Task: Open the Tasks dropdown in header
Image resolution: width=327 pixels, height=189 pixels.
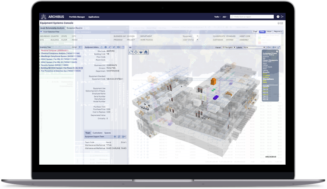Action: 217,17
